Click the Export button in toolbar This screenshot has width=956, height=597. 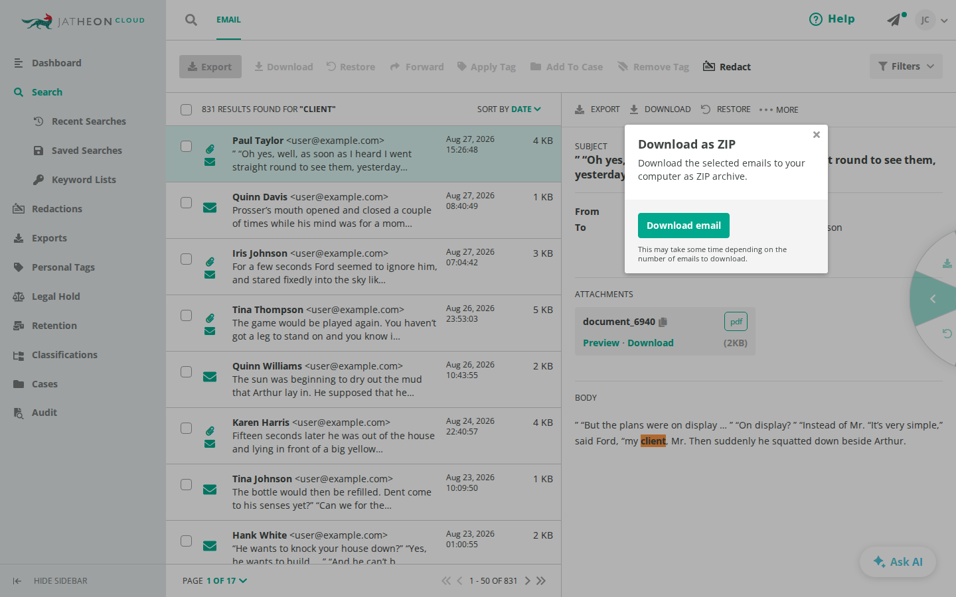point(210,66)
